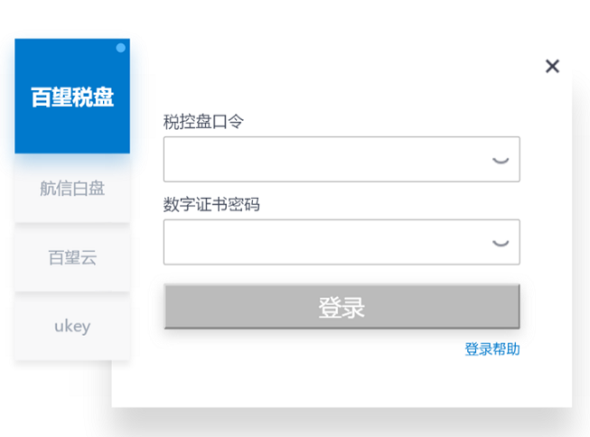Select the 百望税盘 login tab

click(x=72, y=96)
